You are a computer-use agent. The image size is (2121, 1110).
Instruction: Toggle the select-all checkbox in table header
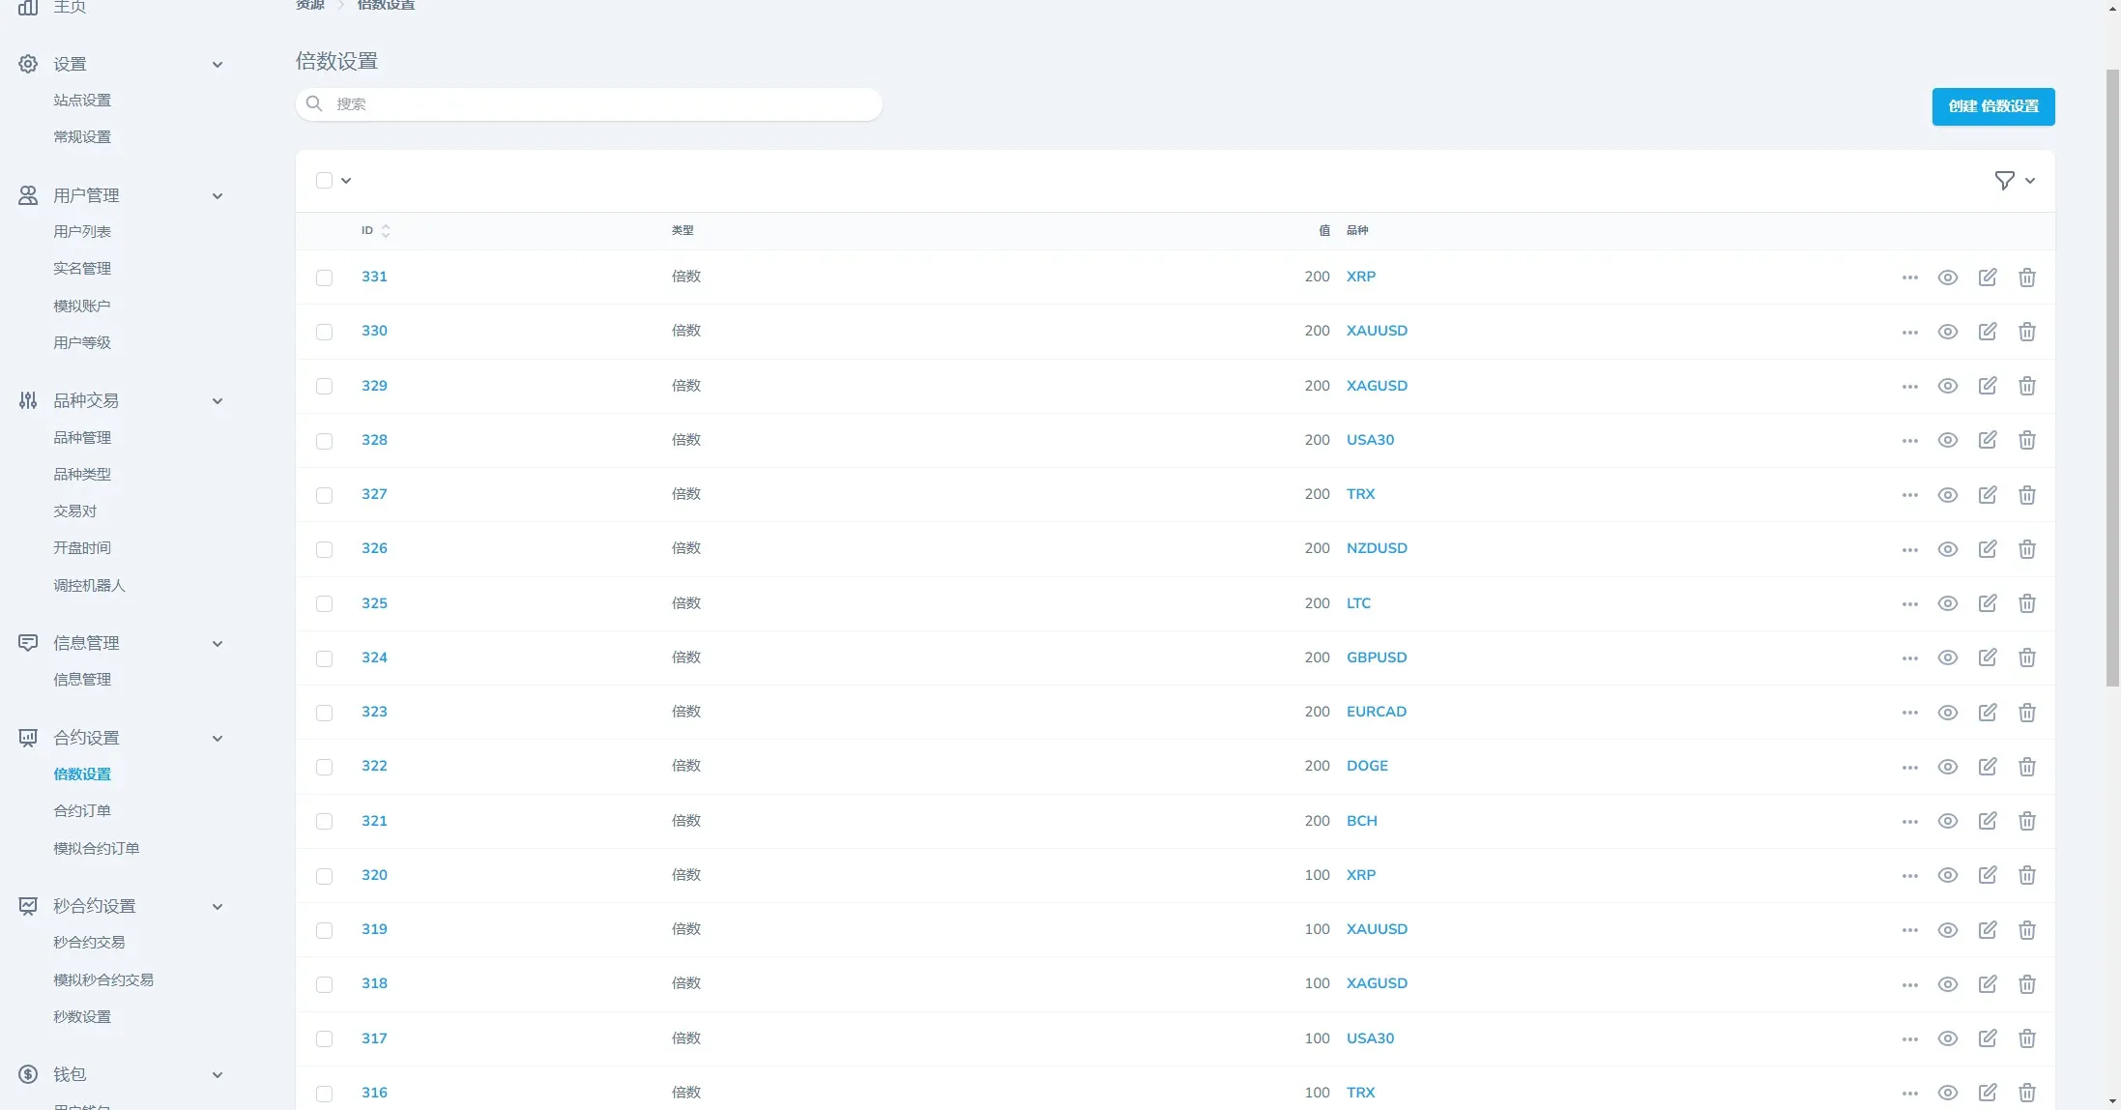click(x=324, y=181)
